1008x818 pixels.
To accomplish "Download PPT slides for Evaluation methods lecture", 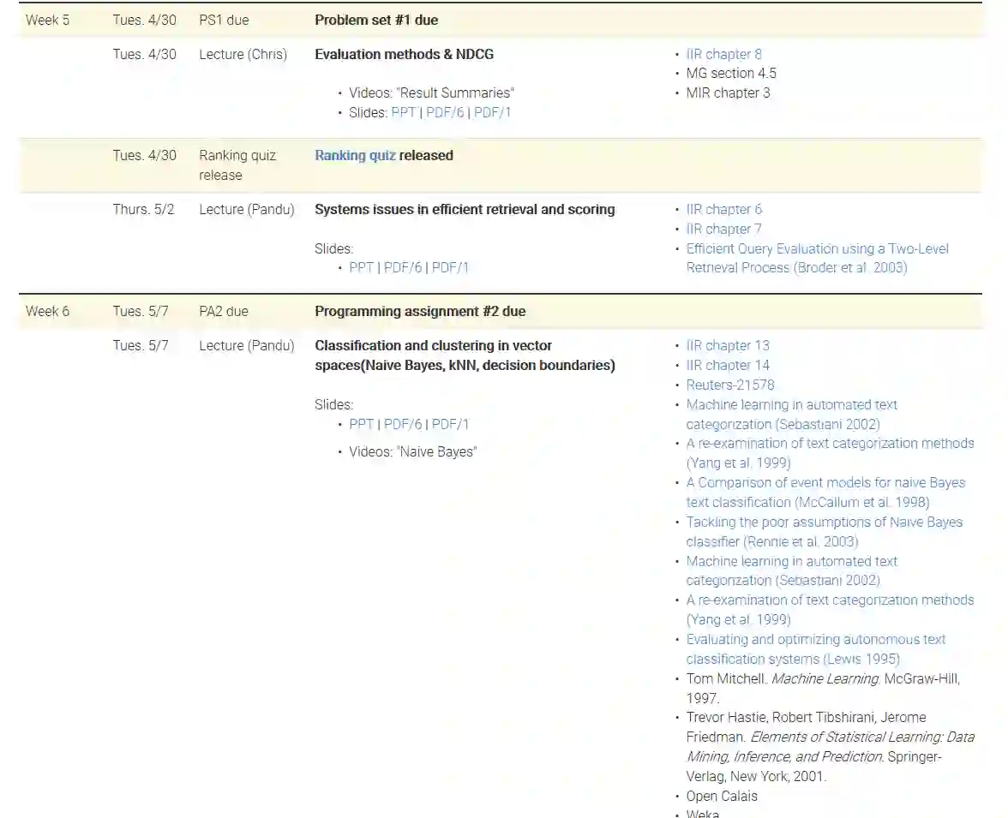I will [403, 112].
